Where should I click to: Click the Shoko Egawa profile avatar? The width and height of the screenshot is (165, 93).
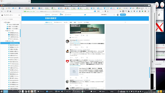click(68, 41)
